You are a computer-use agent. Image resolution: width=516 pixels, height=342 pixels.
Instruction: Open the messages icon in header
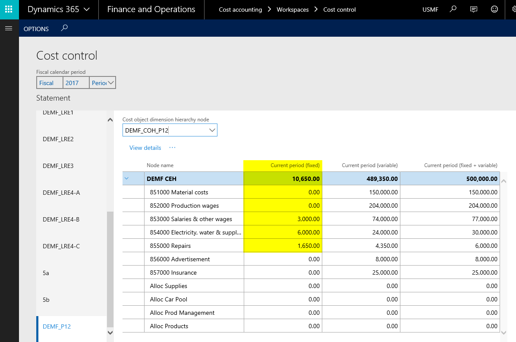[x=473, y=9]
